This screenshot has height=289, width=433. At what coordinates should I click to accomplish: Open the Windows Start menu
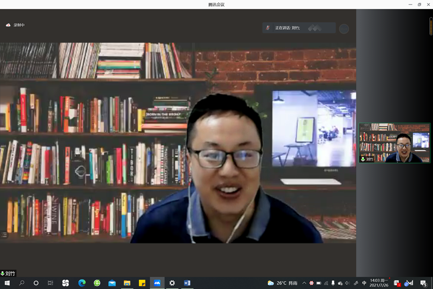[x=7, y=283]
